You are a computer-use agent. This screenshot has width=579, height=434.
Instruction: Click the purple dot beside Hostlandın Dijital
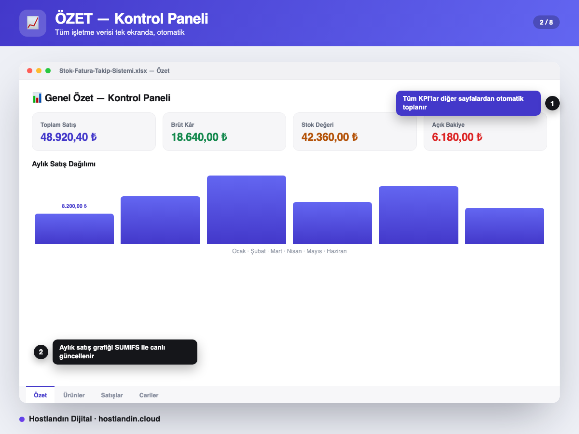click(22, 419)
